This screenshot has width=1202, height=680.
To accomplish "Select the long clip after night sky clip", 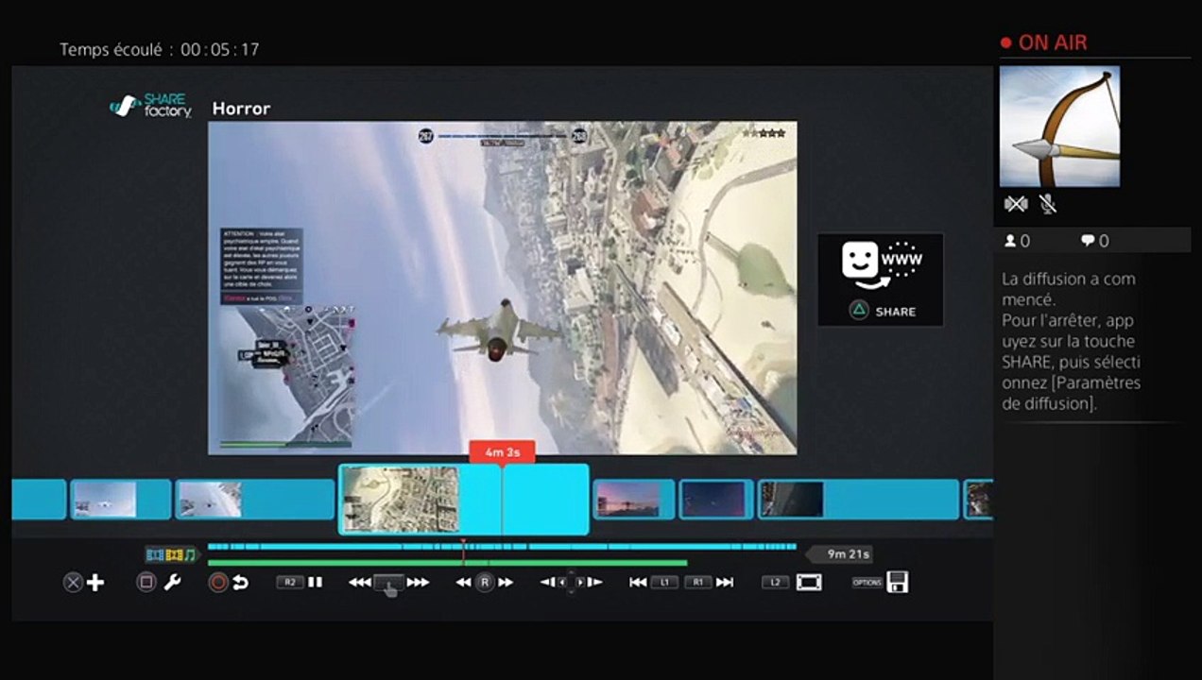I will [x=858, y=500].
